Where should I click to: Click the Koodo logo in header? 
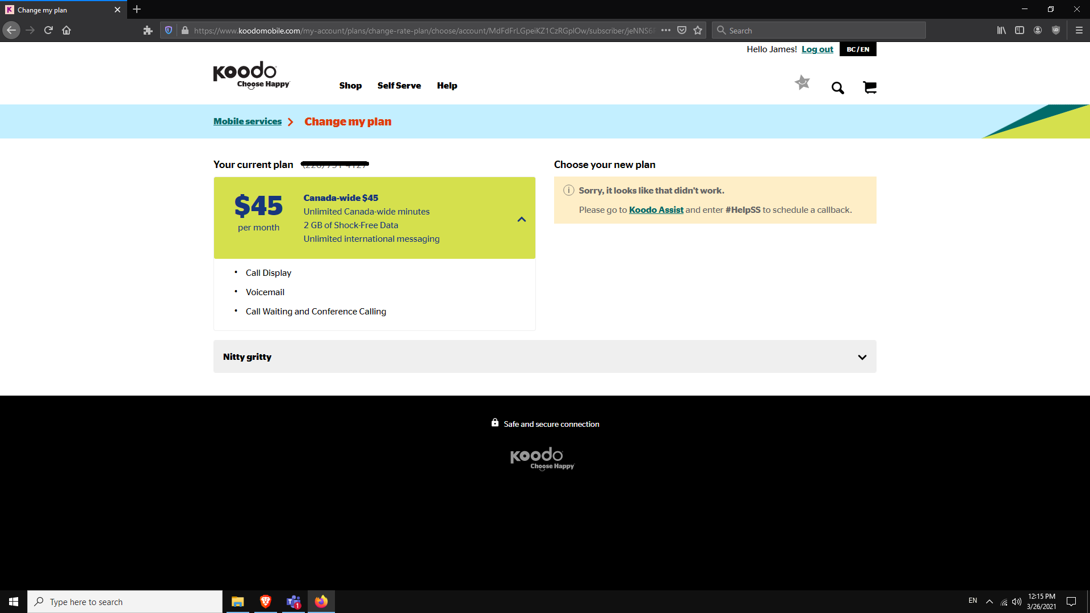click(x=251, y=75)
